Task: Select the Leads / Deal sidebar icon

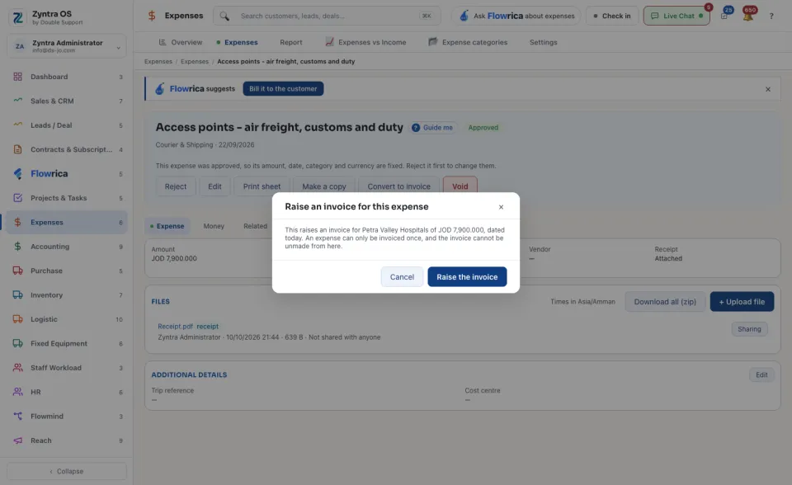Action: (17, 125)
